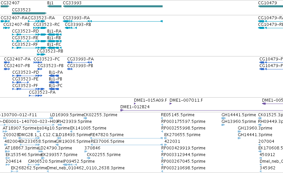The height and width of the screenshot is (173, 283).
Task: Select transcript CG33523-RB
Action: tap(41, 54)
